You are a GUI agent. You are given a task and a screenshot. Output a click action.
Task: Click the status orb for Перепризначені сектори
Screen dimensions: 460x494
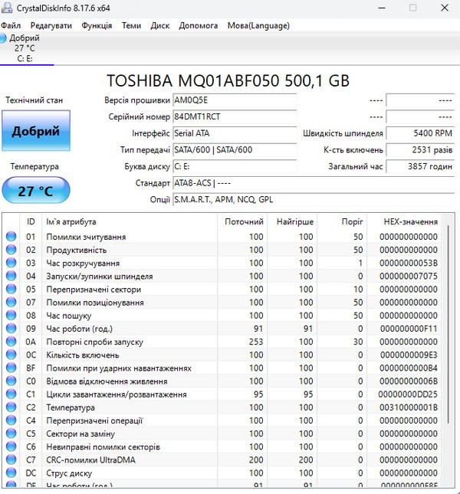(11, 290)
